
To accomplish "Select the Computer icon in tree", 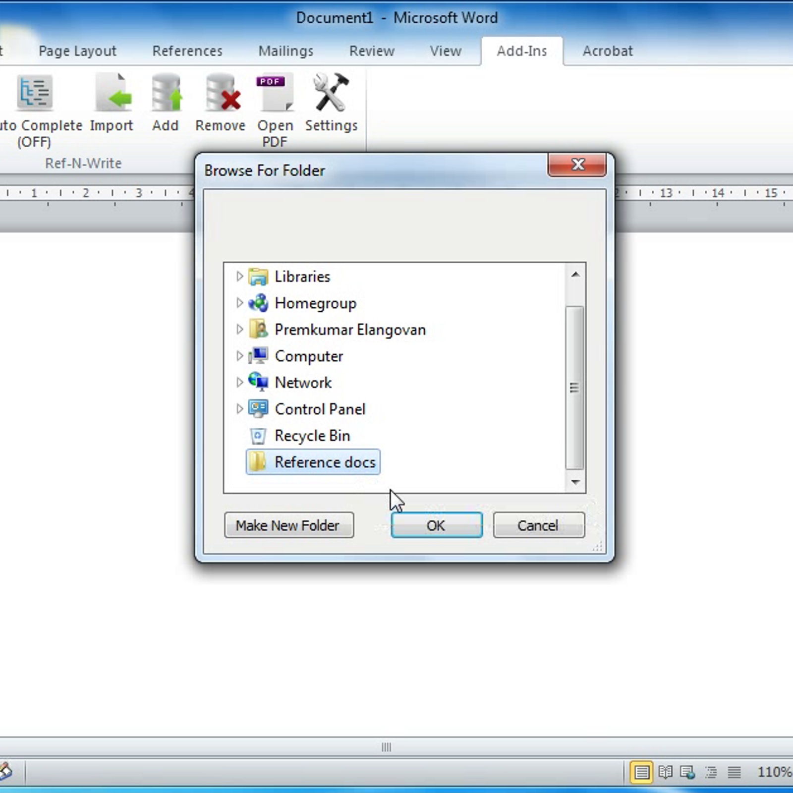I will coord(258,356).
